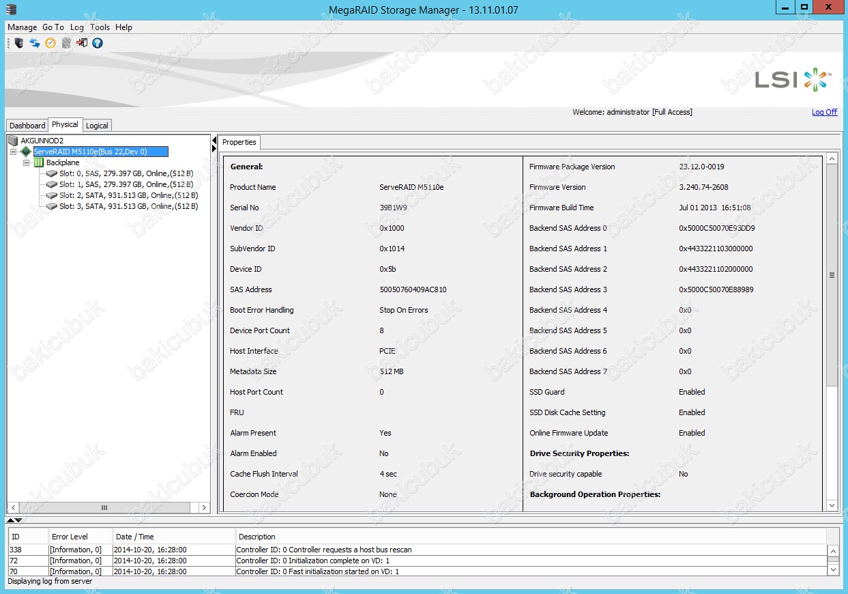Click Firmware Version value '3.240.74-2608'
Viewport: 848px width, 594px height.
(x=703, y=187)
